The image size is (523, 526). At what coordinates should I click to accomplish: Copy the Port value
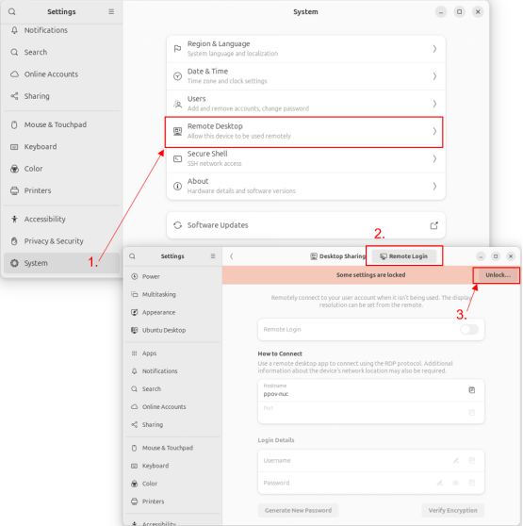(472, 413)
